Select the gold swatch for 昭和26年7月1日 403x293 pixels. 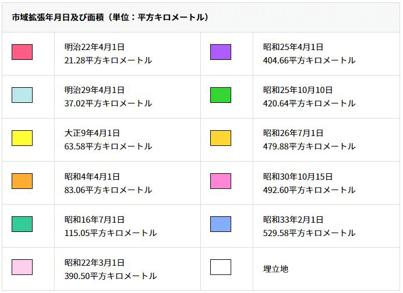point(221,138)
